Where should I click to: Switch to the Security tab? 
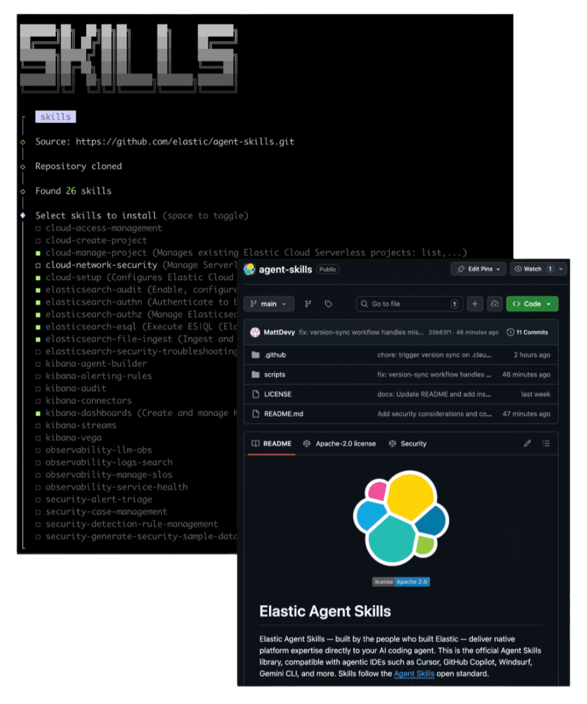(413, 443)
